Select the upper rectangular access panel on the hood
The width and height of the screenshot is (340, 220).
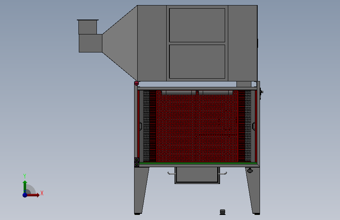coord(197,25)
